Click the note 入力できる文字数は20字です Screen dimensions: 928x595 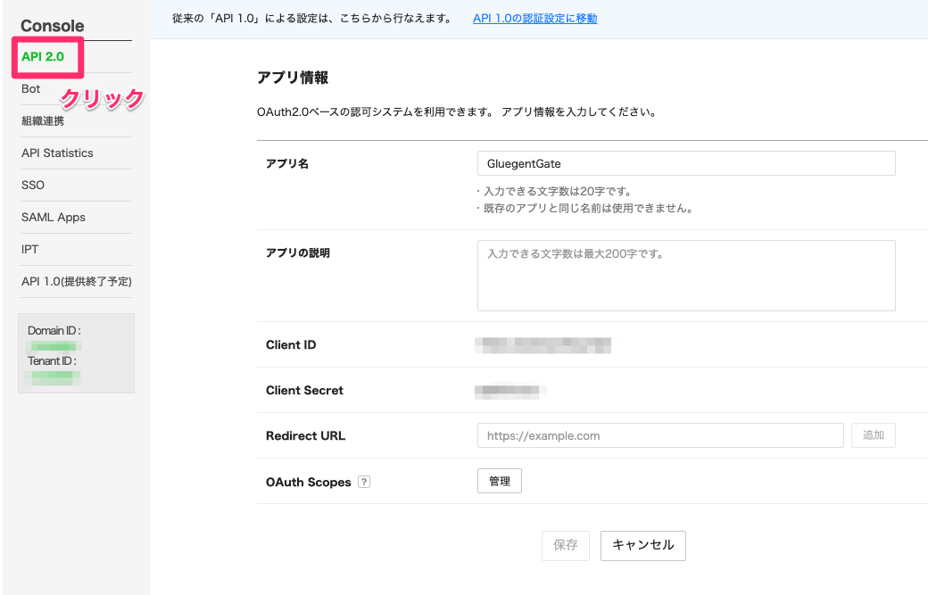(556, 191)
